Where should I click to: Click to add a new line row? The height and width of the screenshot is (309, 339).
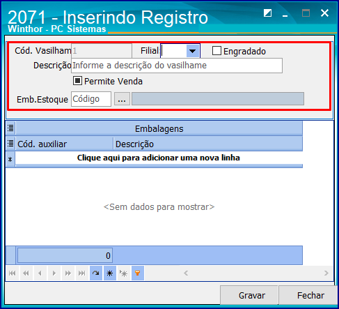pos(159,158)
